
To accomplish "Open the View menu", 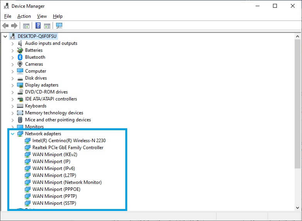I will click(42, 16).
